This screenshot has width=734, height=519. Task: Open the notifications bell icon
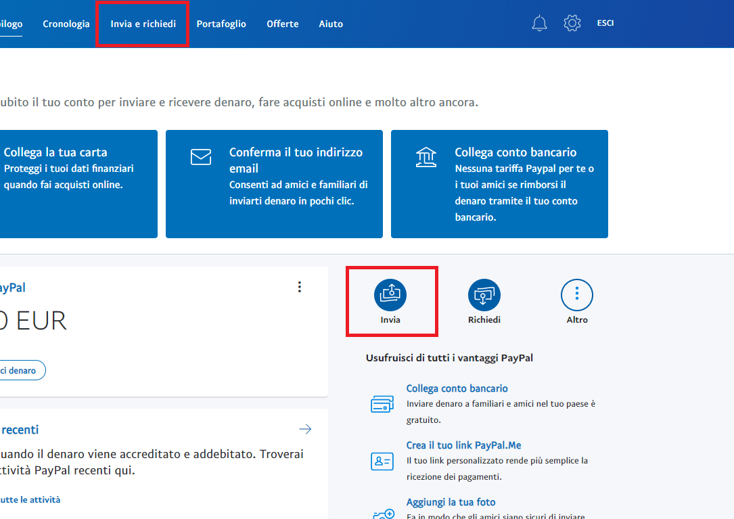coord(539,23)
